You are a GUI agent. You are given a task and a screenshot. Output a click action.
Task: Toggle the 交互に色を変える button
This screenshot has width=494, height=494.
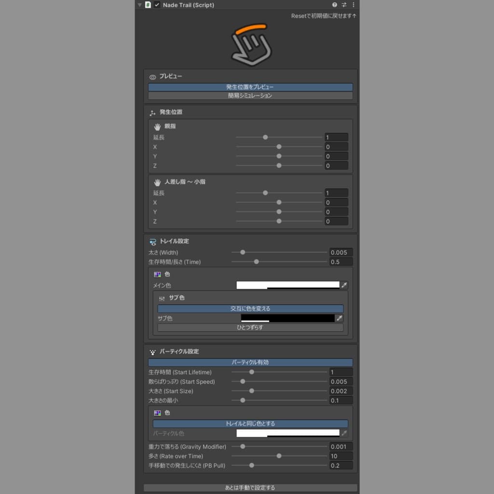pyautogui.click(x=250, y=308)
